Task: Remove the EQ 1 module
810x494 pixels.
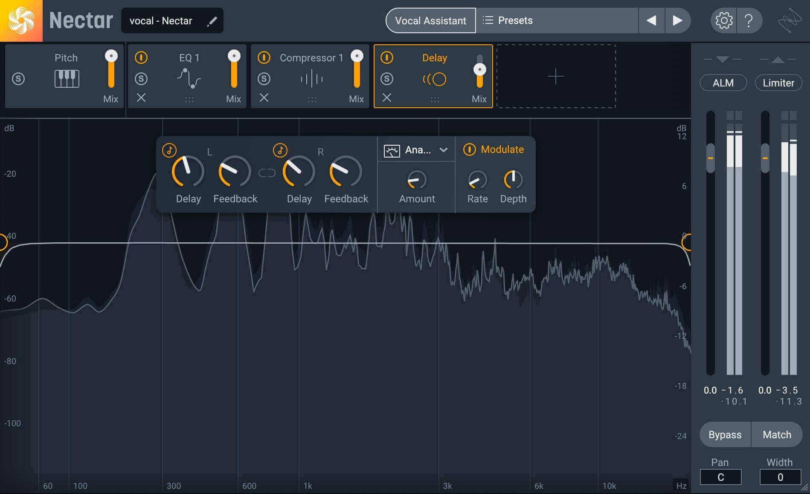Action: (x=141, y=98)
